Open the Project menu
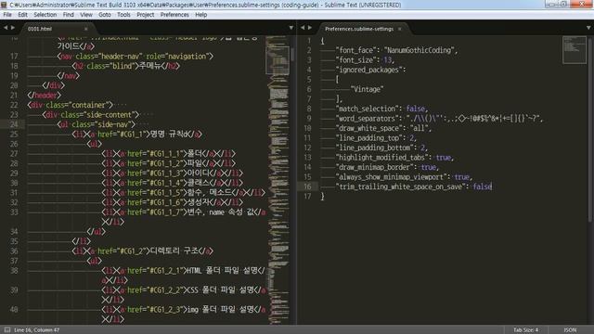The image size is (594, 334). coord(145,15)
